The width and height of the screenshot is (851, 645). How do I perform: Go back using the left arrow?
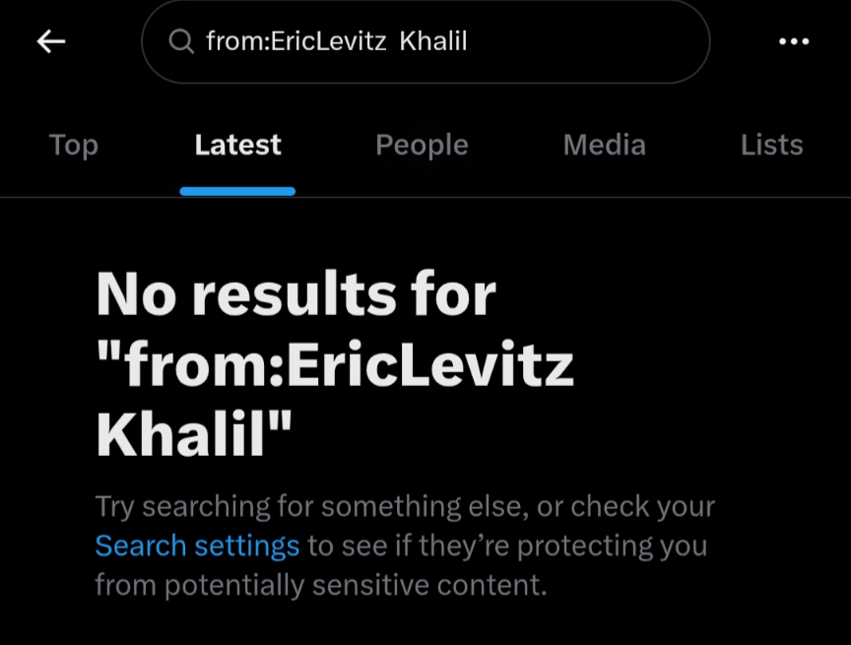[x=51, y=40]
